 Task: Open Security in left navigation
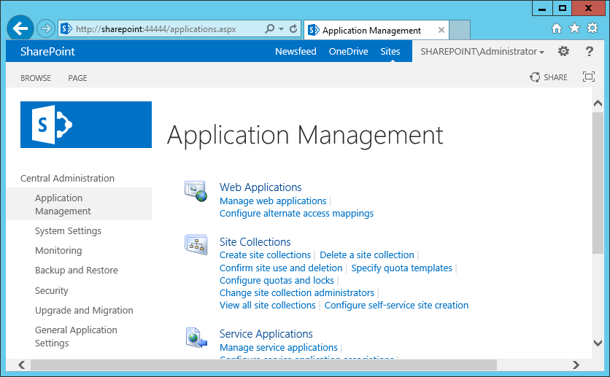pos(51,291)
